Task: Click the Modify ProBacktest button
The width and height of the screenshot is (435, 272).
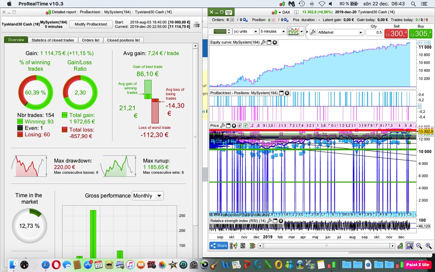Action: pos(91,24)
